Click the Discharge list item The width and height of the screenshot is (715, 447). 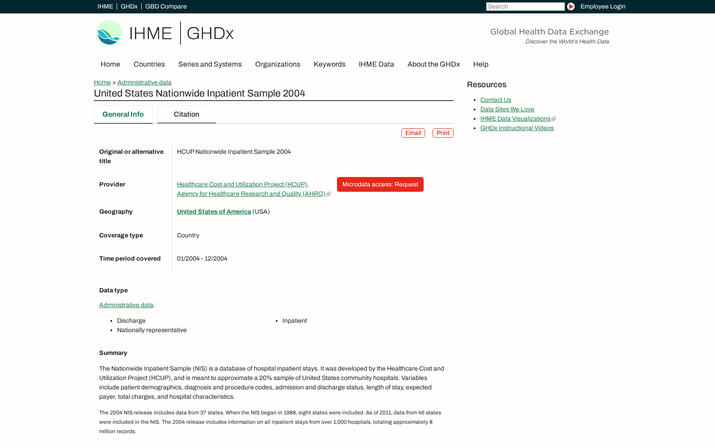131,320
